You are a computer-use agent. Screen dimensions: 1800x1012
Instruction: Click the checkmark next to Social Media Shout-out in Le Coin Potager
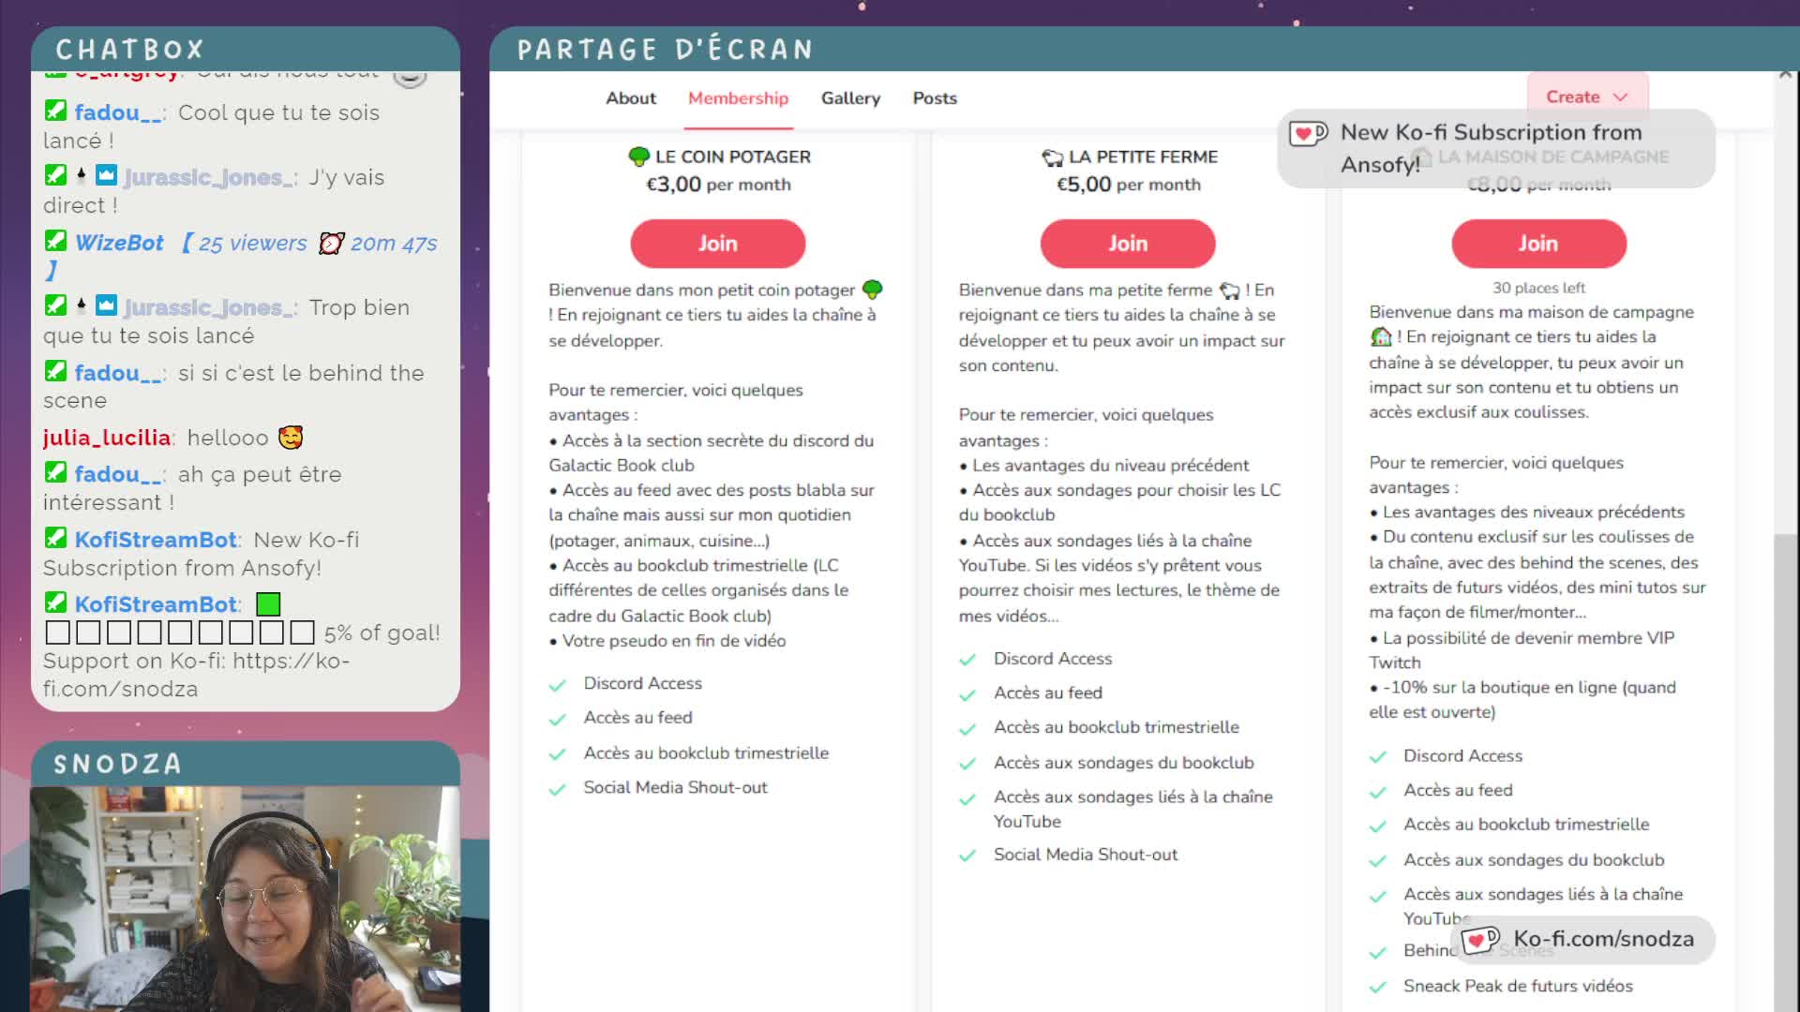coord(558,789)
